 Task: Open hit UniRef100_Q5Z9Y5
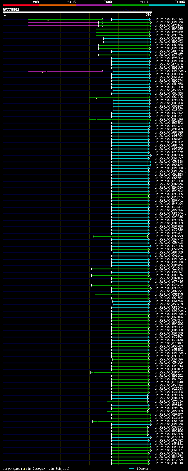[x=169, y=295]
